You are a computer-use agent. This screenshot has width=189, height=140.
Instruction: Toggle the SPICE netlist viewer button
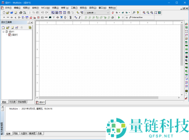click(x=60, y=12)
